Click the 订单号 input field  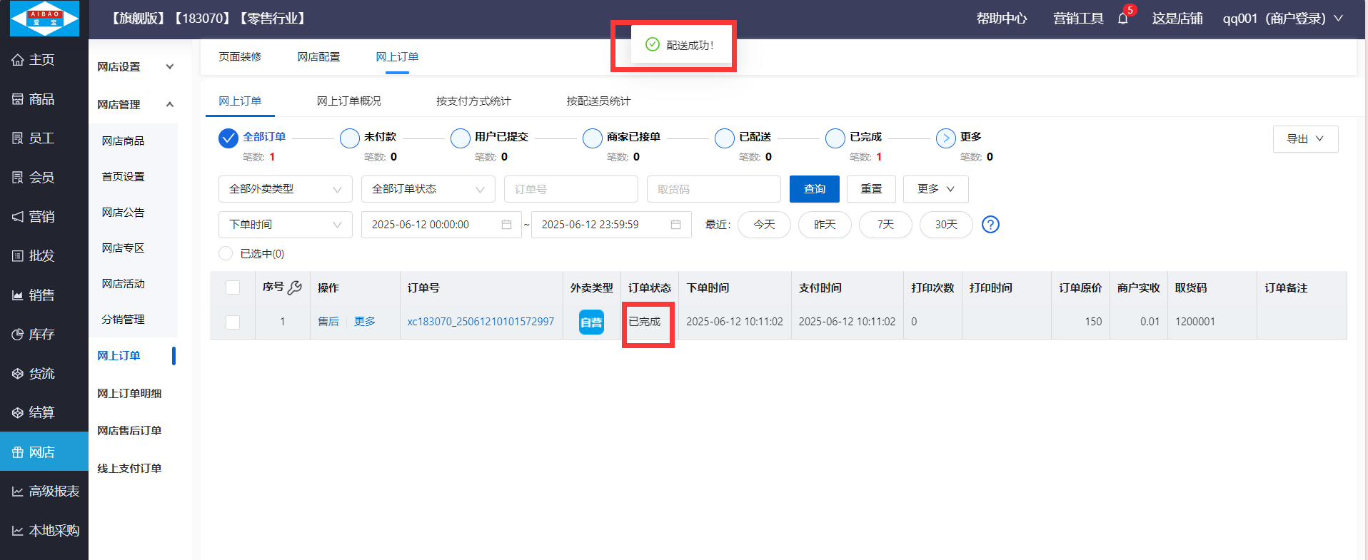[570, 189]
